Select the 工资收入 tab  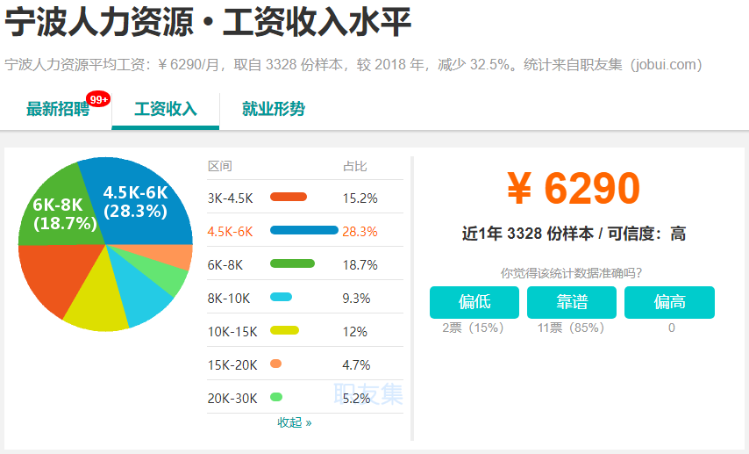pyautogui.click(x=165, y=109)
